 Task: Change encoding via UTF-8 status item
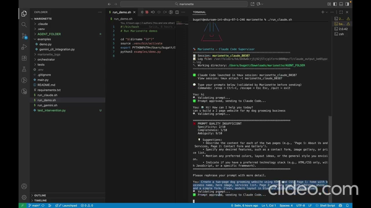301,205
